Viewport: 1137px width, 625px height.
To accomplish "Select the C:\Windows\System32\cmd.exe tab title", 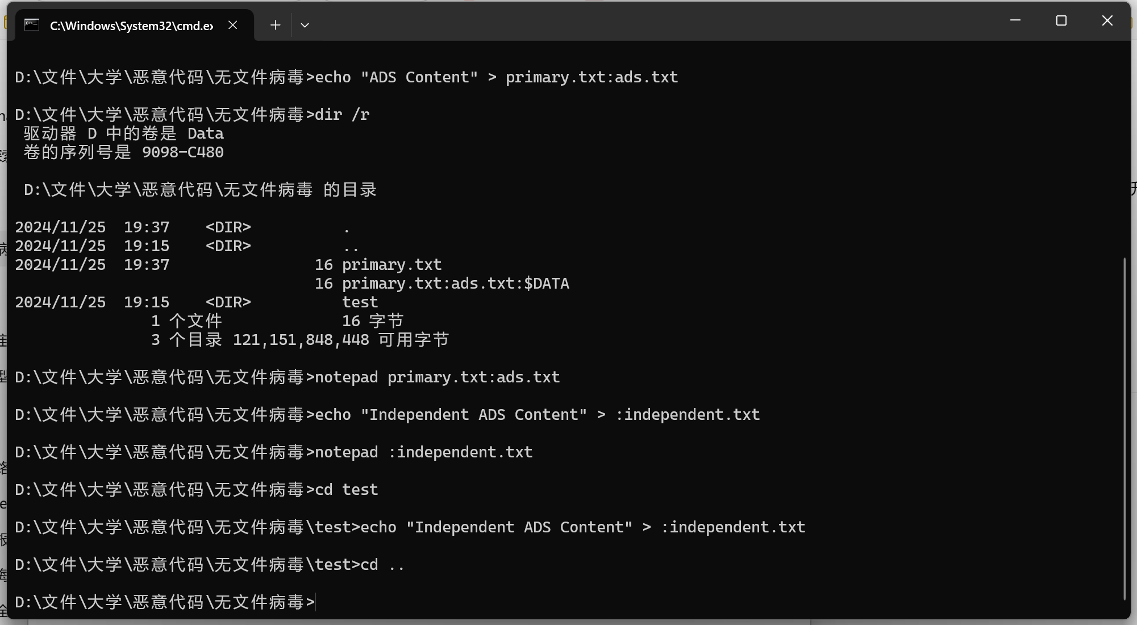I will click(x=132, y=26).
